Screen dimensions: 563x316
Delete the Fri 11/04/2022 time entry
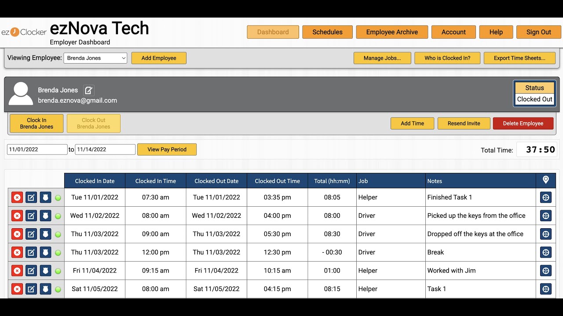(x=17, y=271)
